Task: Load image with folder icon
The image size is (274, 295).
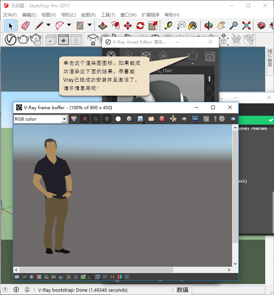Action: 151,119
